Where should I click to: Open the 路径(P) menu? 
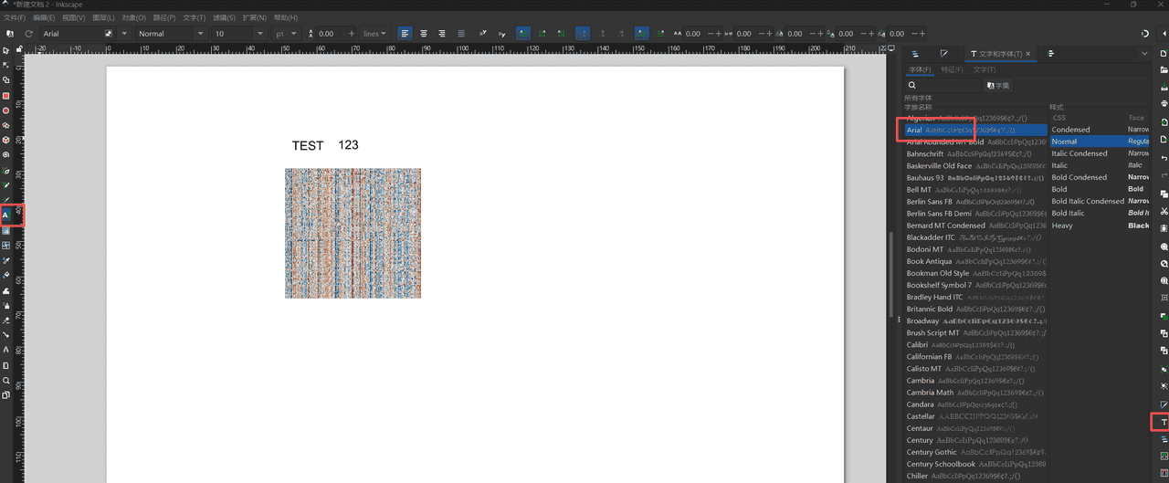click(163, 17)
